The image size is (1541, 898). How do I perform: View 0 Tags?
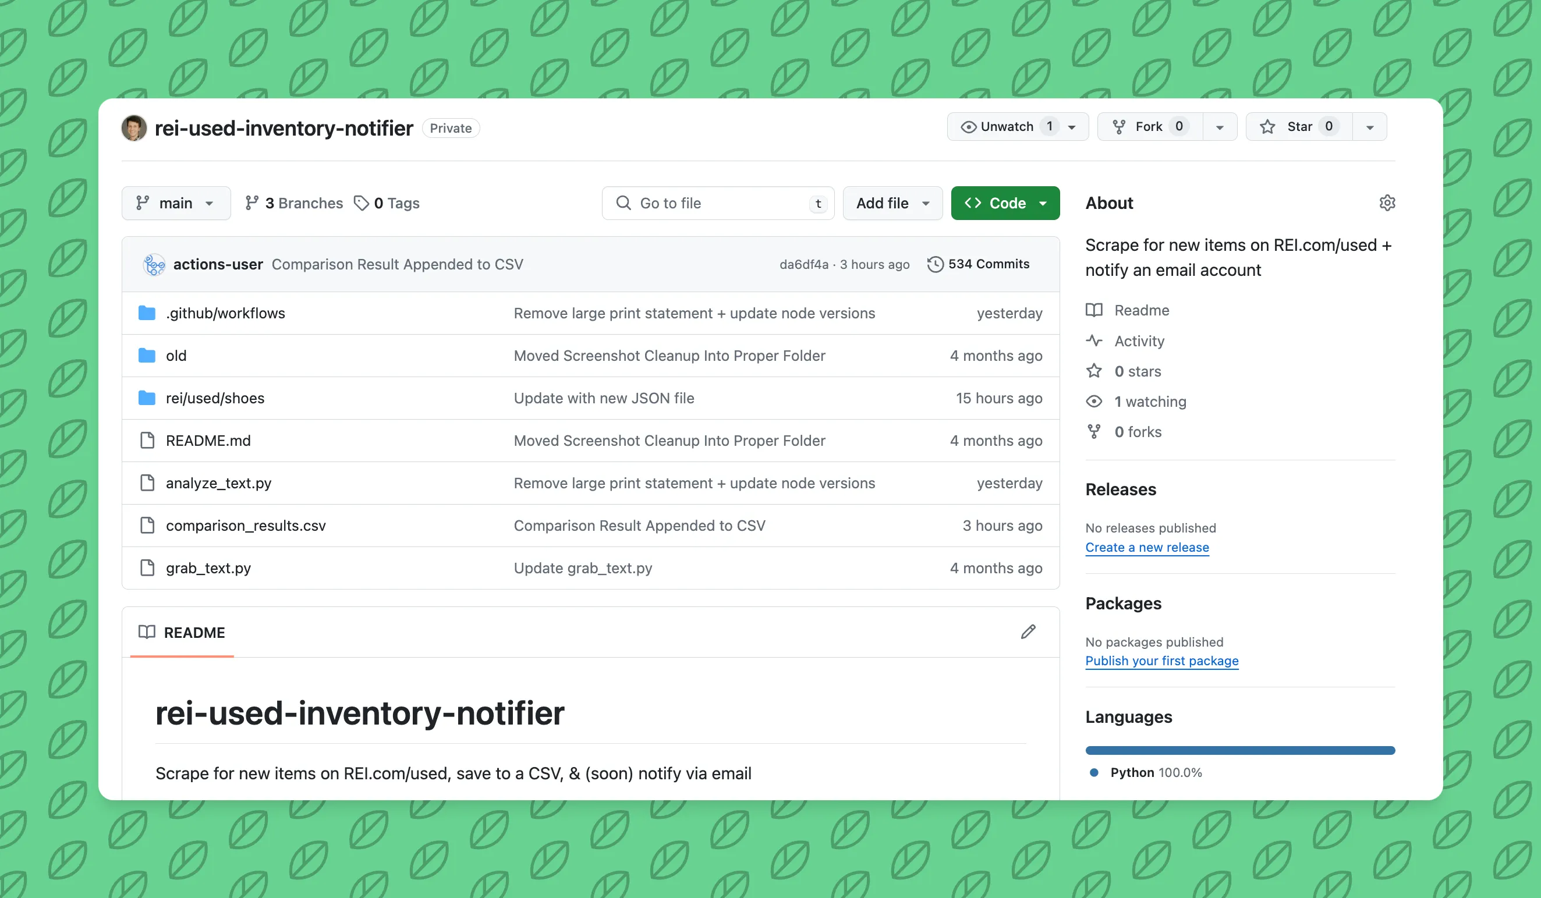click(387, 203)
